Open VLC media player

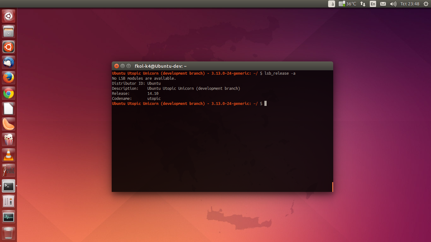pyautogui.click(x=9, y=155)
